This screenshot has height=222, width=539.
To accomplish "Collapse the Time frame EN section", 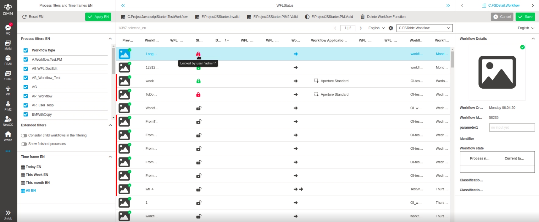I will tap(110, 157).
